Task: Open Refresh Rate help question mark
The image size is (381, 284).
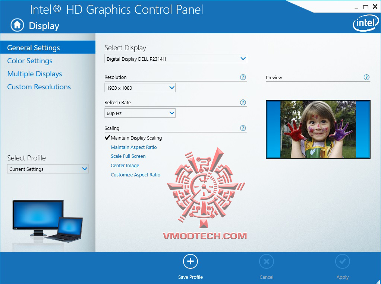Action: point(243,102)
